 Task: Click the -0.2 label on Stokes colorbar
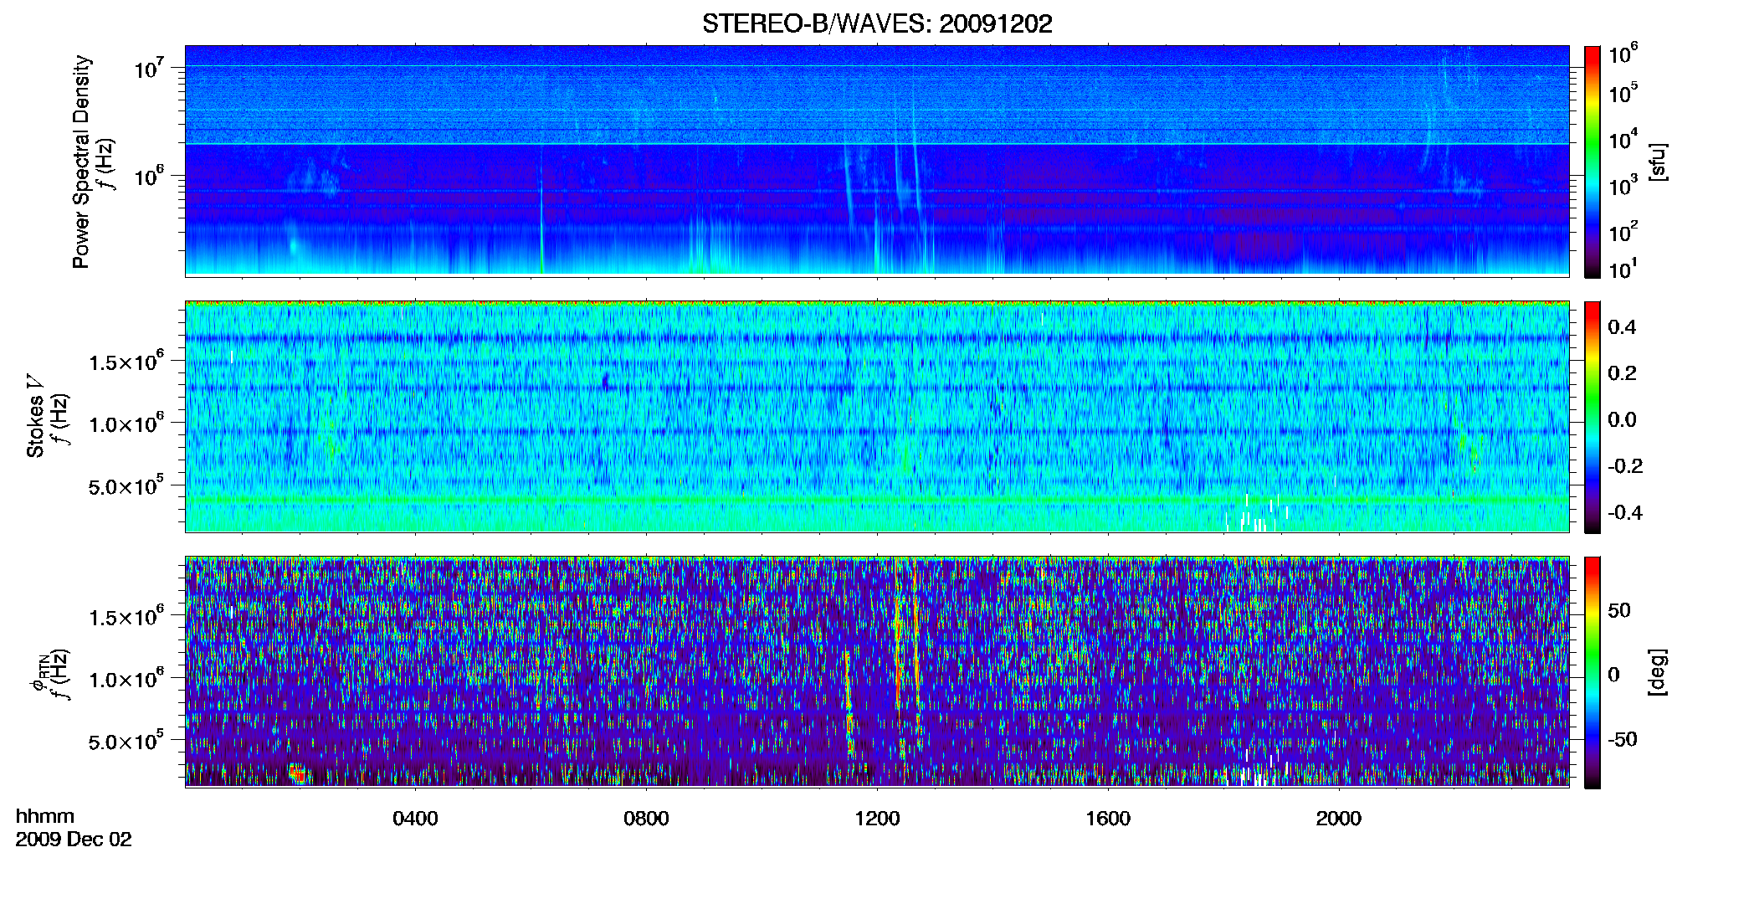point(1625,466)
